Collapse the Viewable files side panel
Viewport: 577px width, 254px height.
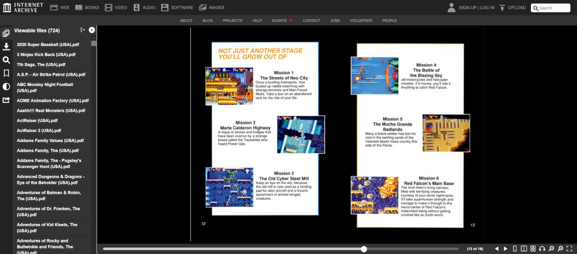pos(92,30)
